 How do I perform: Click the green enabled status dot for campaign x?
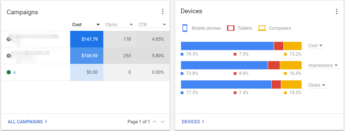pos(9,72)
